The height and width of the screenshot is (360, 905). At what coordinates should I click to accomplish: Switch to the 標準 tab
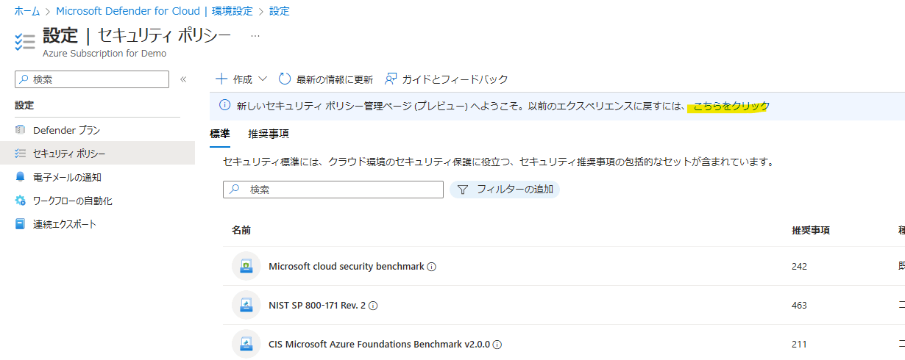click(x=219, y=134)
